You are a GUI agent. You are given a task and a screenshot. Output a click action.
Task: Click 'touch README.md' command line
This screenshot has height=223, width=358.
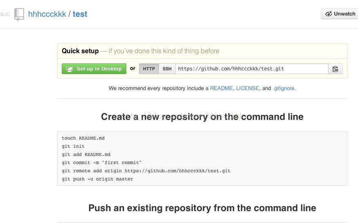(x=83, y=138)
